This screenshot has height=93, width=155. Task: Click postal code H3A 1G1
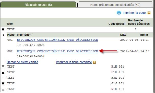[118, 78]
